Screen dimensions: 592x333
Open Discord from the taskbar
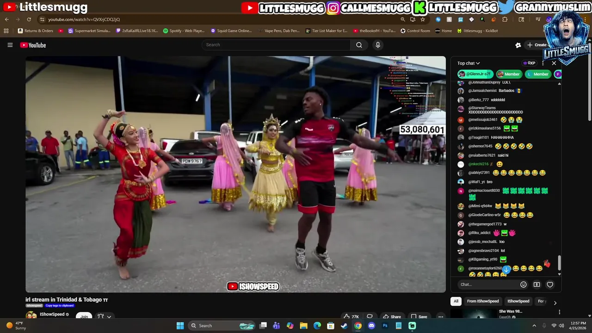click(x=371, y=326)
